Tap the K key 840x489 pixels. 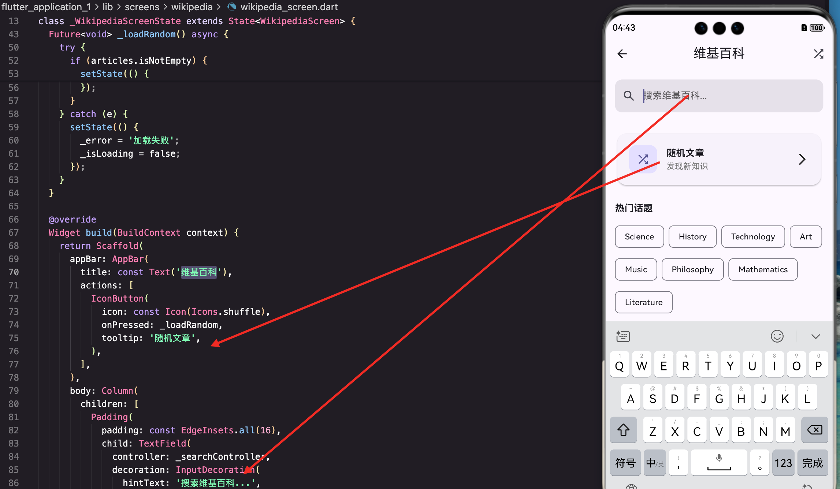pos(785,397)
